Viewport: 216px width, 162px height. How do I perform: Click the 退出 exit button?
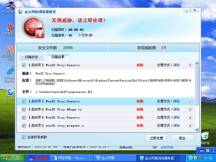click(x=182, y=138)
